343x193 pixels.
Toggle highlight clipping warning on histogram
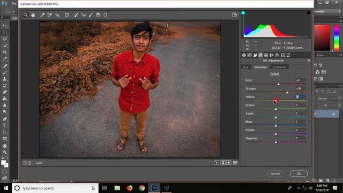click(x=309, y=12)
